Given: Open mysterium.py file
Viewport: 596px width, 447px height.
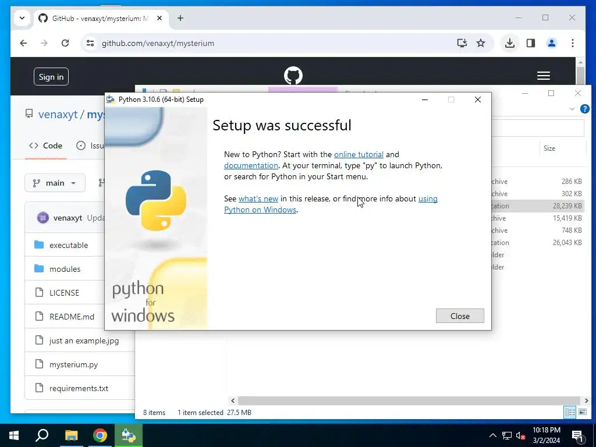Looking at the screenshot, I should (x=73, y=364).
